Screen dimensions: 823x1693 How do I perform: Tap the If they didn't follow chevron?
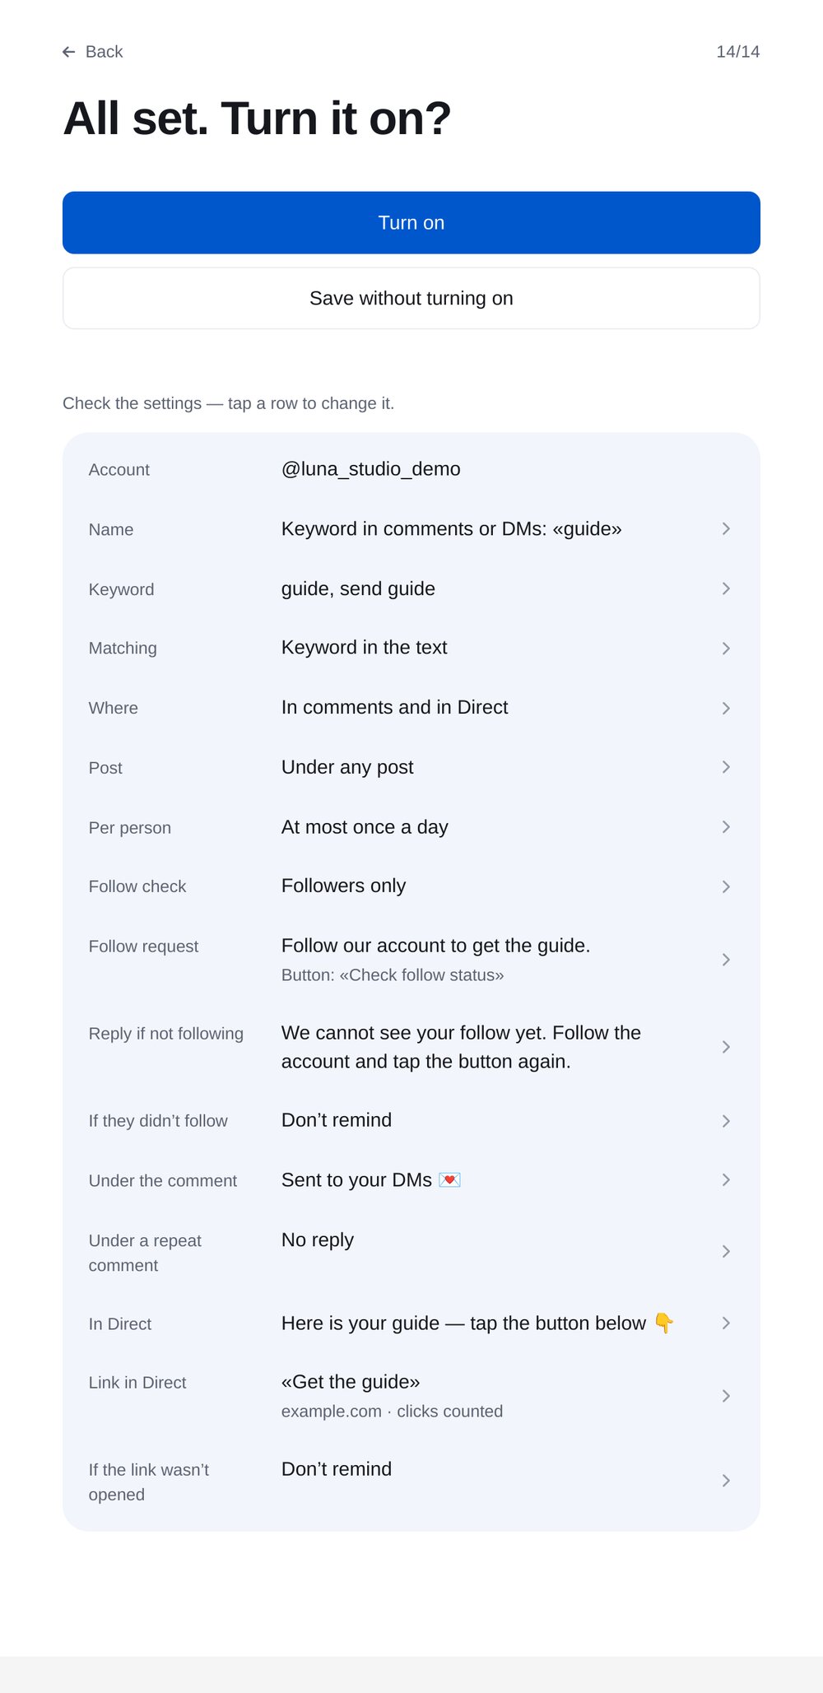click(726, 1121)
